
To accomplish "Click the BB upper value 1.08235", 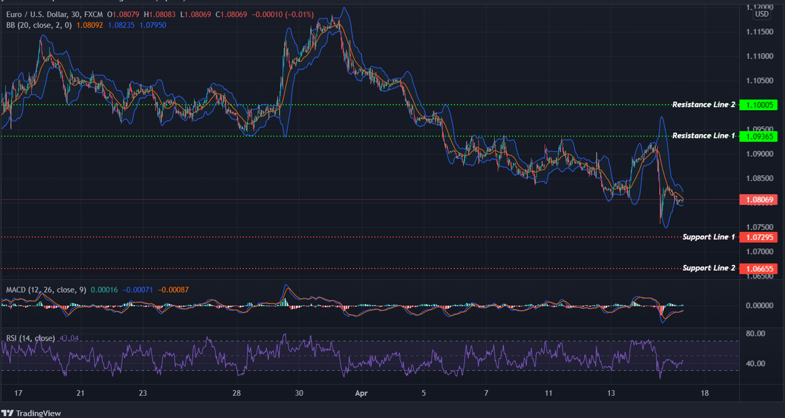I will coord(121,25).
